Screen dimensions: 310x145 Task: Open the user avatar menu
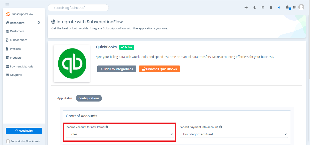click(x=301, y=7)
